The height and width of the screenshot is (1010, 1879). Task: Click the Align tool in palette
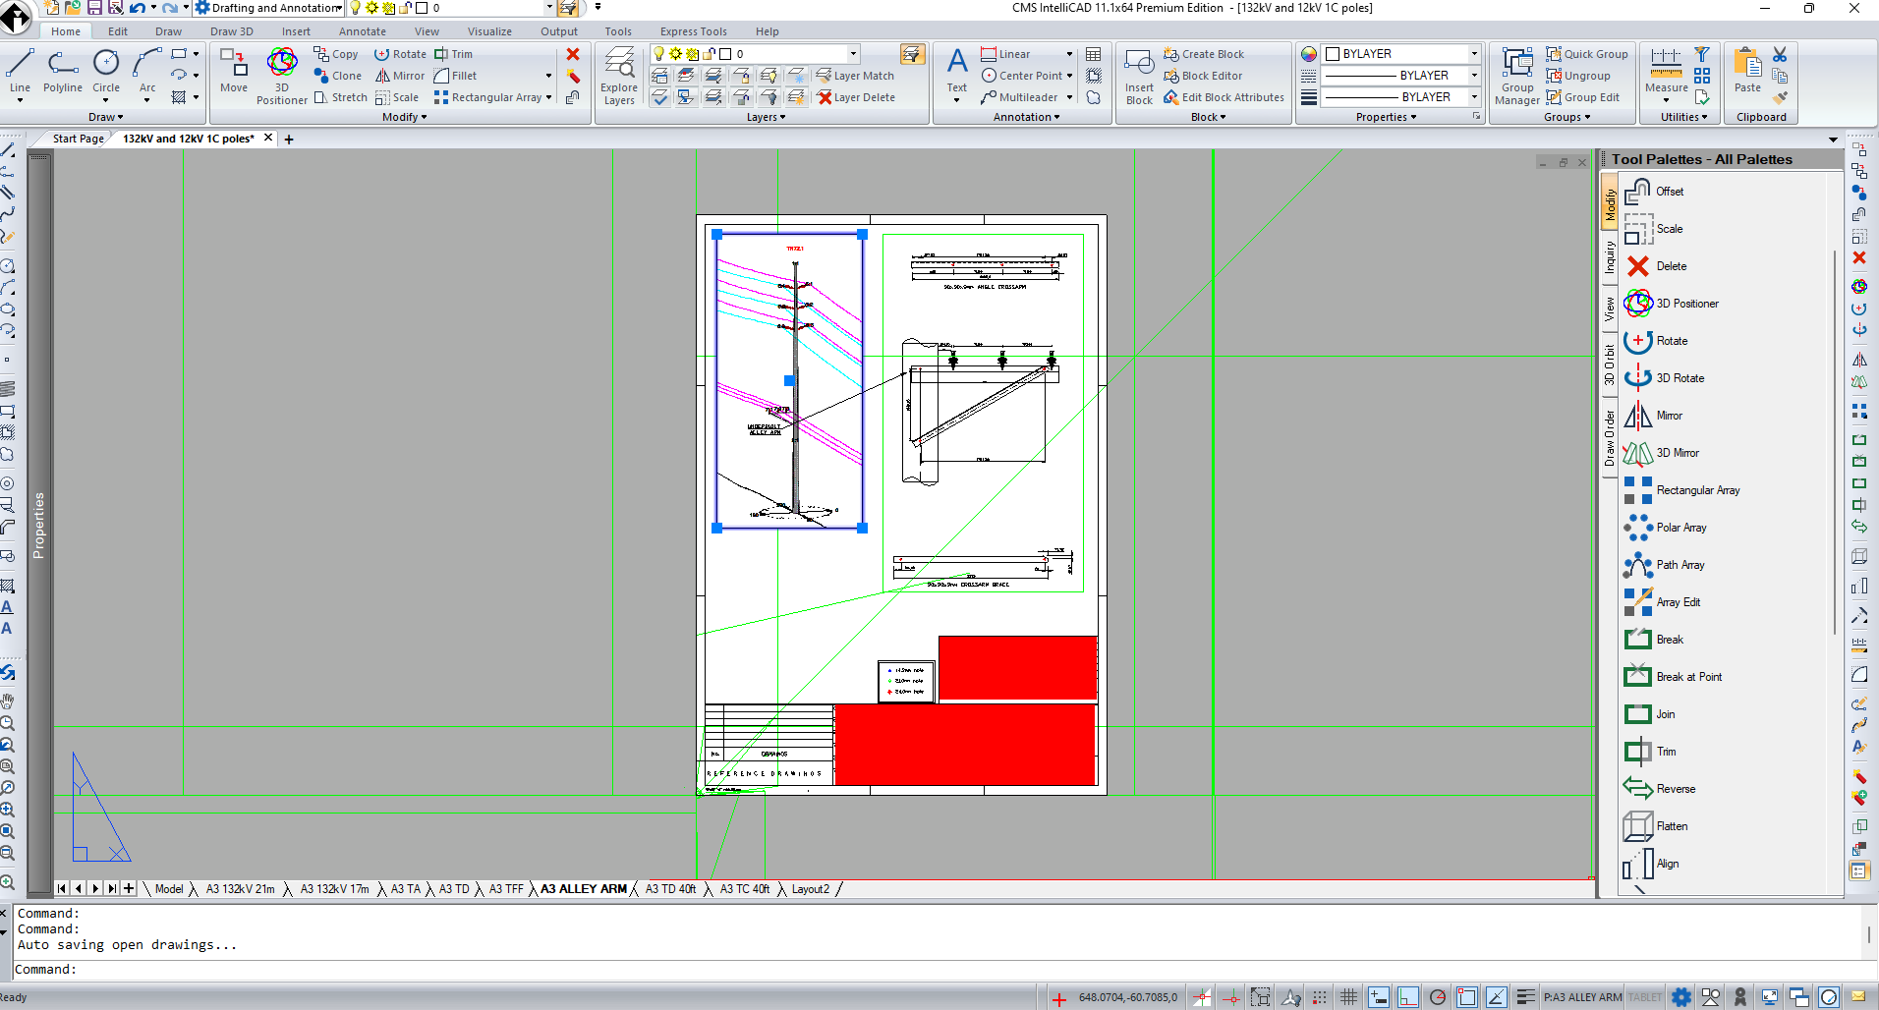1651,864
